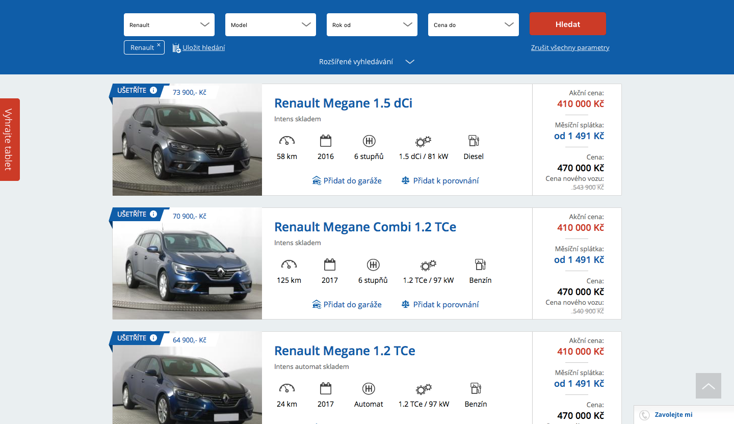
Task: Open the Renault Megane 1.2 TCe title link
Action: 345,351
